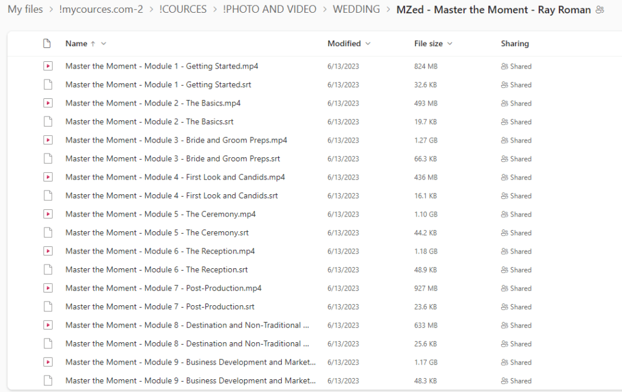The image size is (622, 392).
Task: Navigate to !COURCES breadcrumb folder
Action: coord(183,9)
